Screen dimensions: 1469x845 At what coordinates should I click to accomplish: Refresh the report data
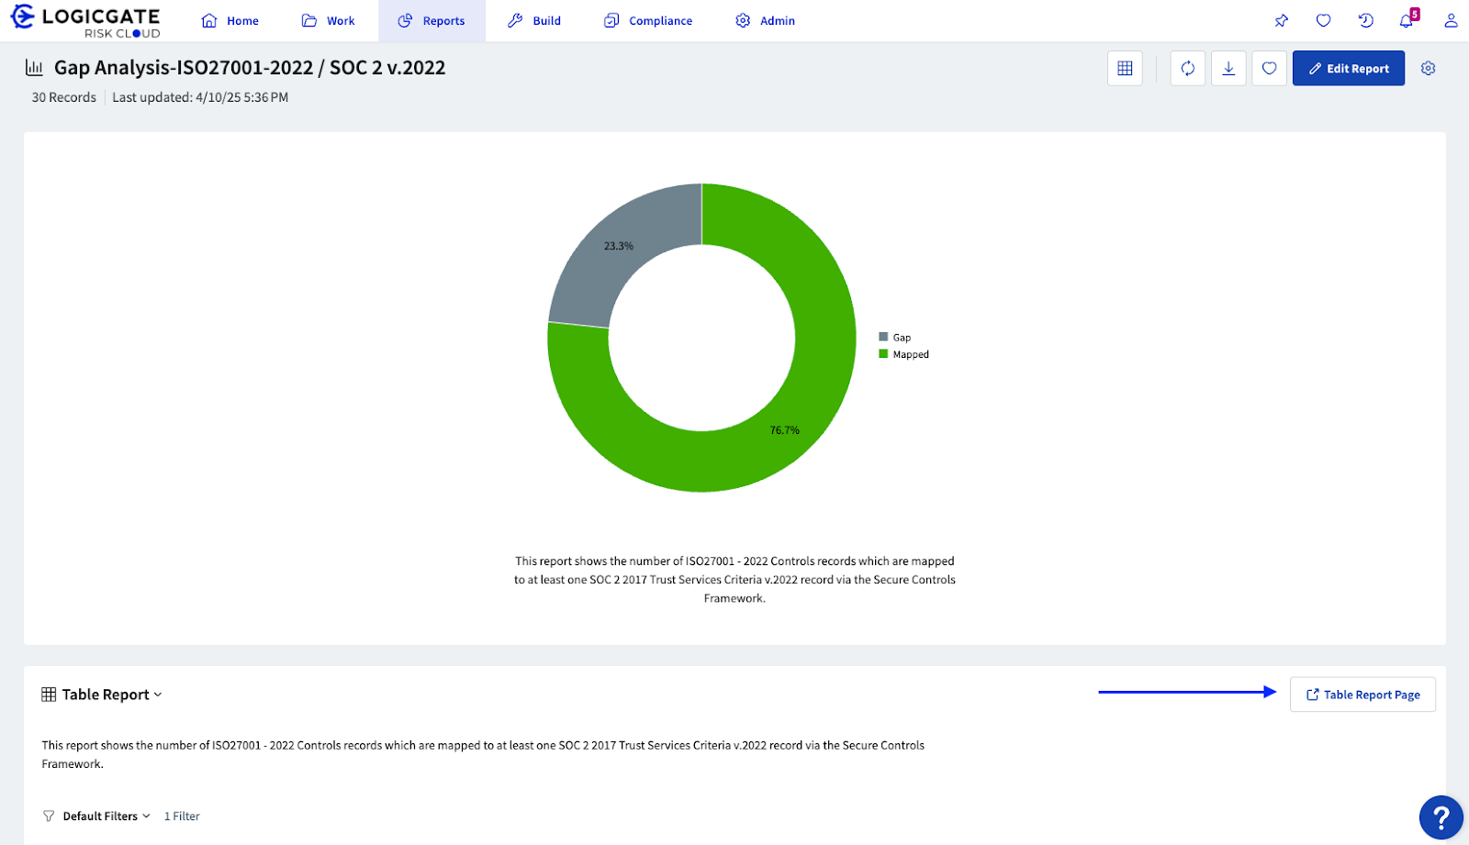pyautogui.click(x=1188, y=68)
